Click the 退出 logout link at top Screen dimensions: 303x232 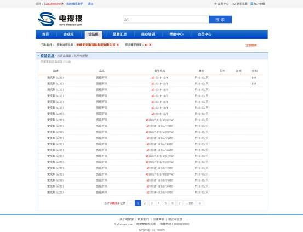pos(90,4)
